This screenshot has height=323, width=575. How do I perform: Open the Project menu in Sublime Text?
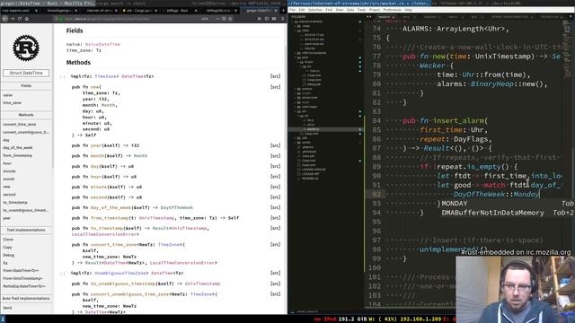[x=375, y=10]
